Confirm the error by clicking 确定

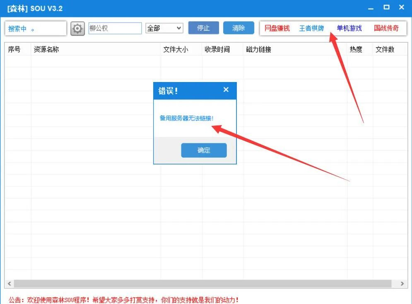pyautogui.click(x=203, y=150)
